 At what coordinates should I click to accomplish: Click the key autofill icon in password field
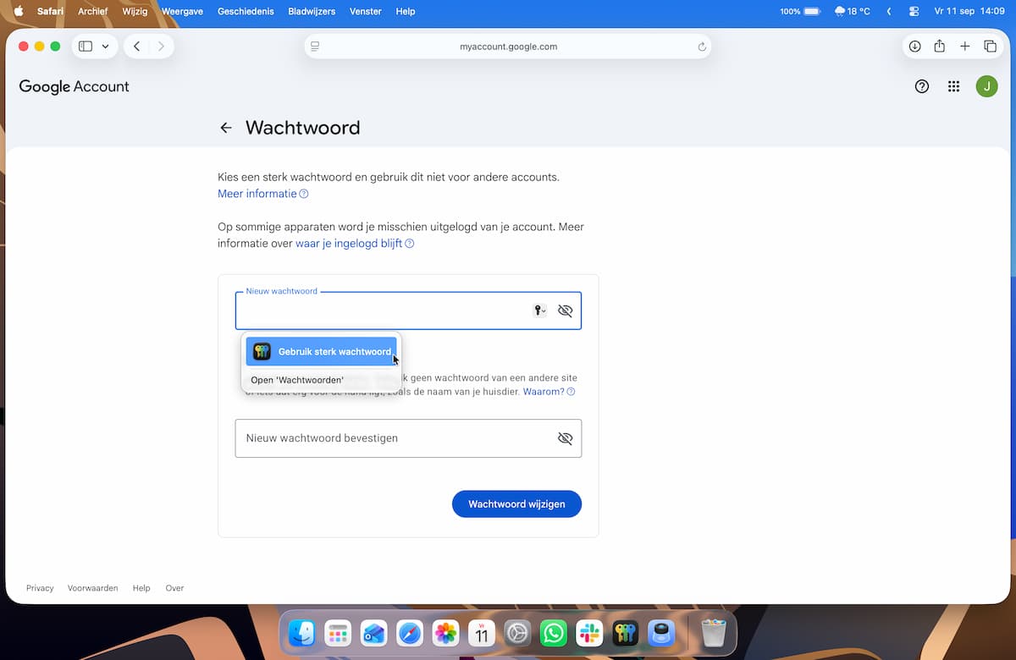539,311
